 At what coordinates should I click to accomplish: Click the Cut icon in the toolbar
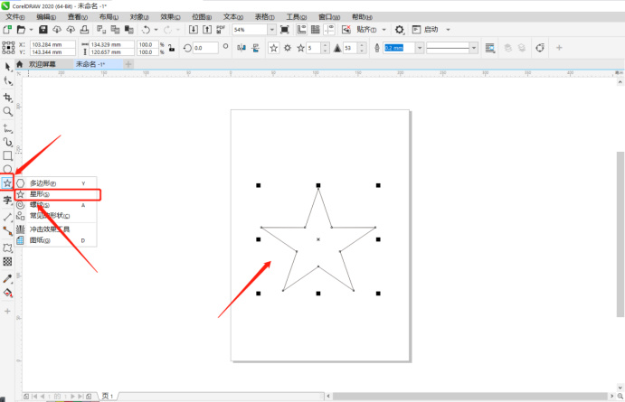101,30
